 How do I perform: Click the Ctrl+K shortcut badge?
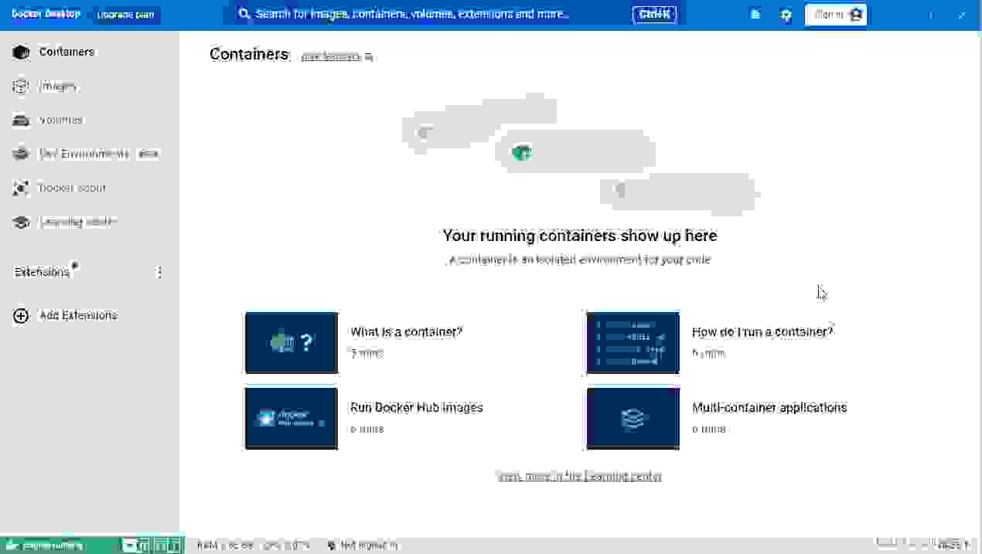pos(654,14)
